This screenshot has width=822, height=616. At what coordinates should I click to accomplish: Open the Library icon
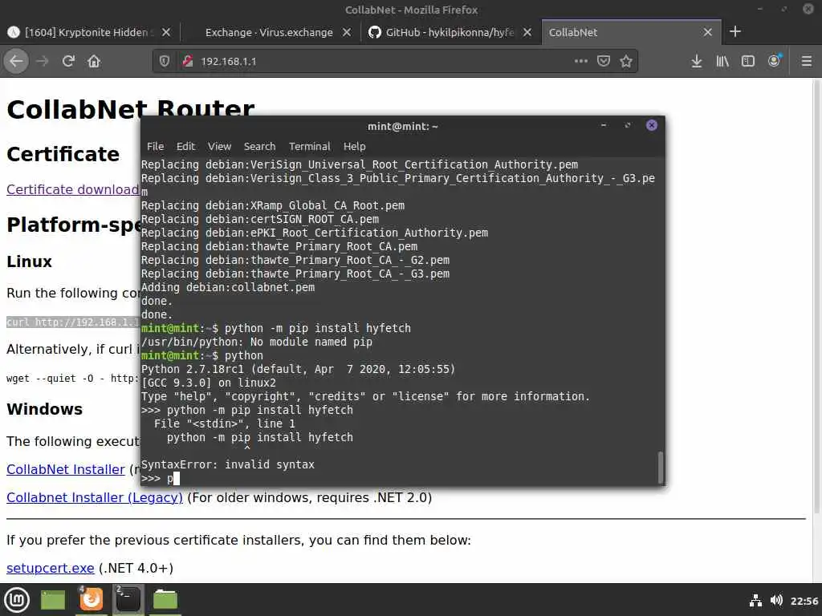[722, 61]
